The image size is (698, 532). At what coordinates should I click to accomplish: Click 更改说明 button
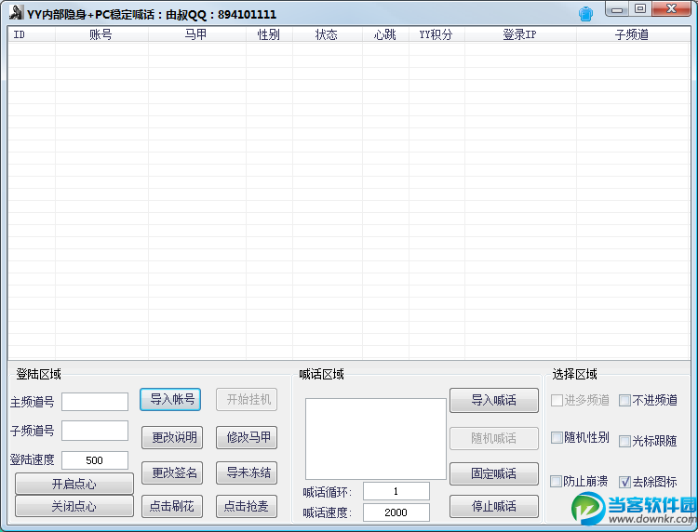coord(172,438)
